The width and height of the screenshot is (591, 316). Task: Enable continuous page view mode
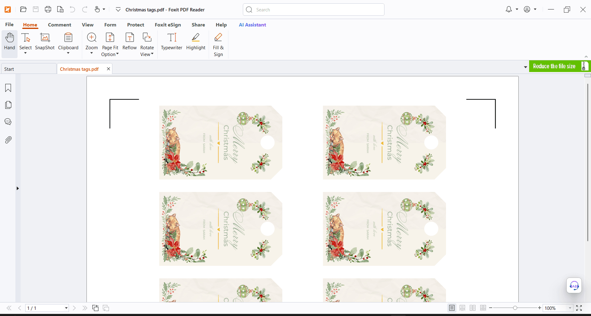[462, 308]
